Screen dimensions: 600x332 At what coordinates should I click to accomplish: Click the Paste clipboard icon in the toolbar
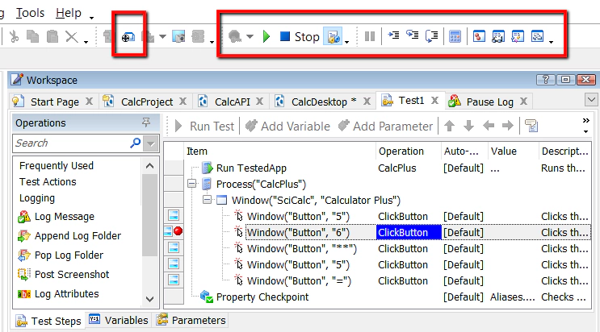click(x=52, y=37)
